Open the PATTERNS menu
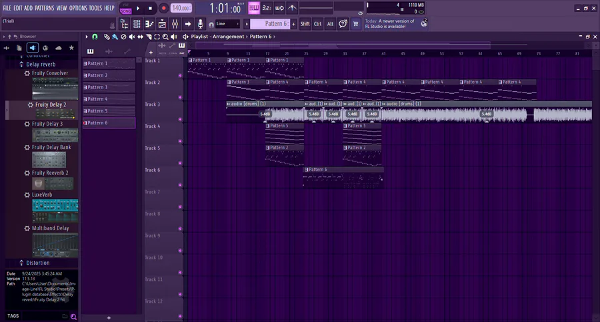This screenshot has width=600, height=322. [x=45, y=7]
